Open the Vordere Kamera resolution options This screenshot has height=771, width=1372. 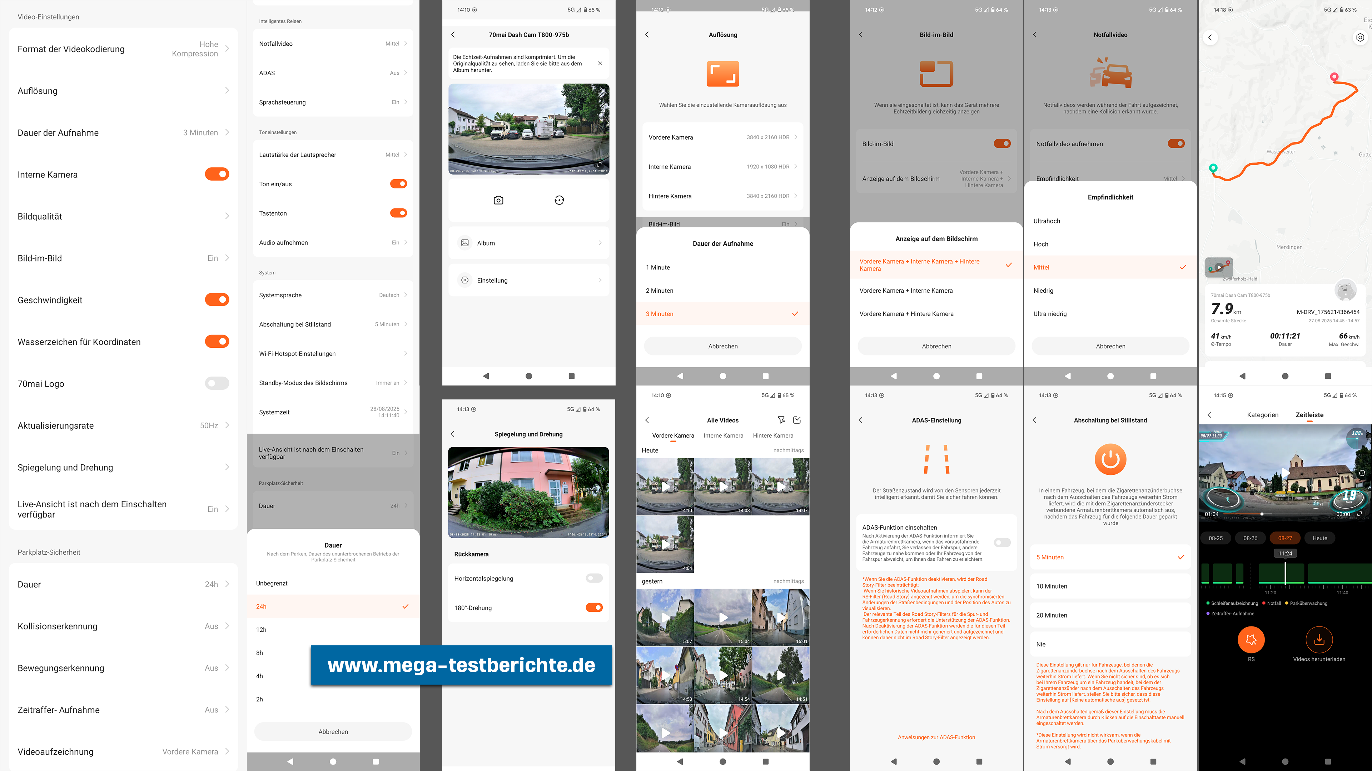(x=722, y=137)
